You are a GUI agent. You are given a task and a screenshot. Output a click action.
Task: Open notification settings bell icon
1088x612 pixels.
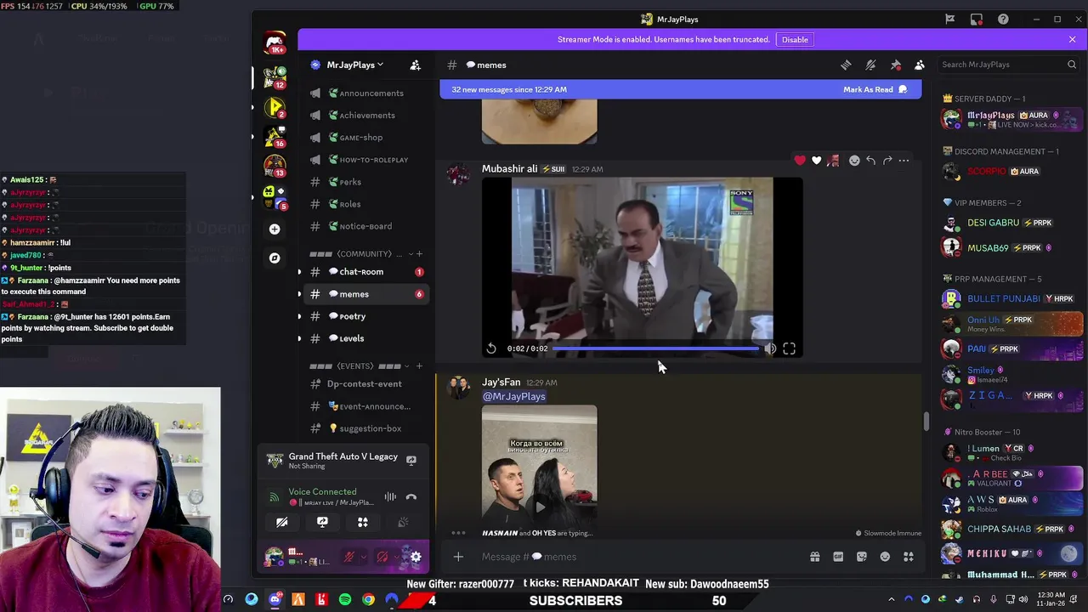tap(870, 65)
